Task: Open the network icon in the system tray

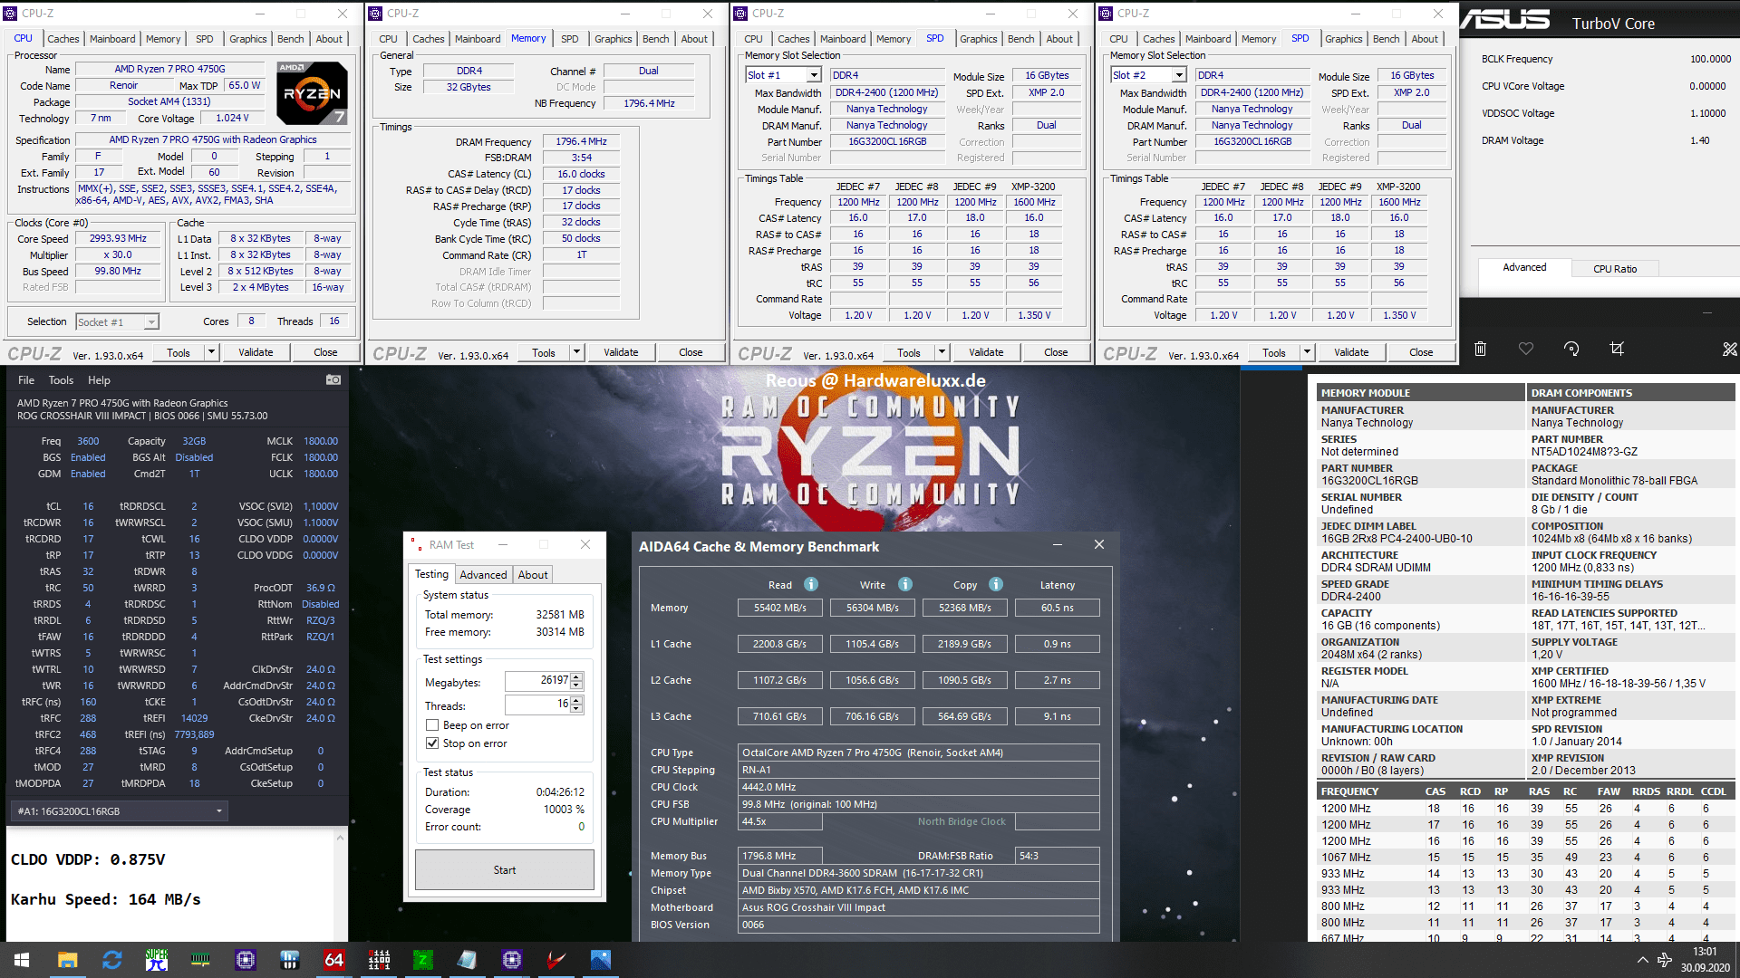Action: pos(1665,960)
